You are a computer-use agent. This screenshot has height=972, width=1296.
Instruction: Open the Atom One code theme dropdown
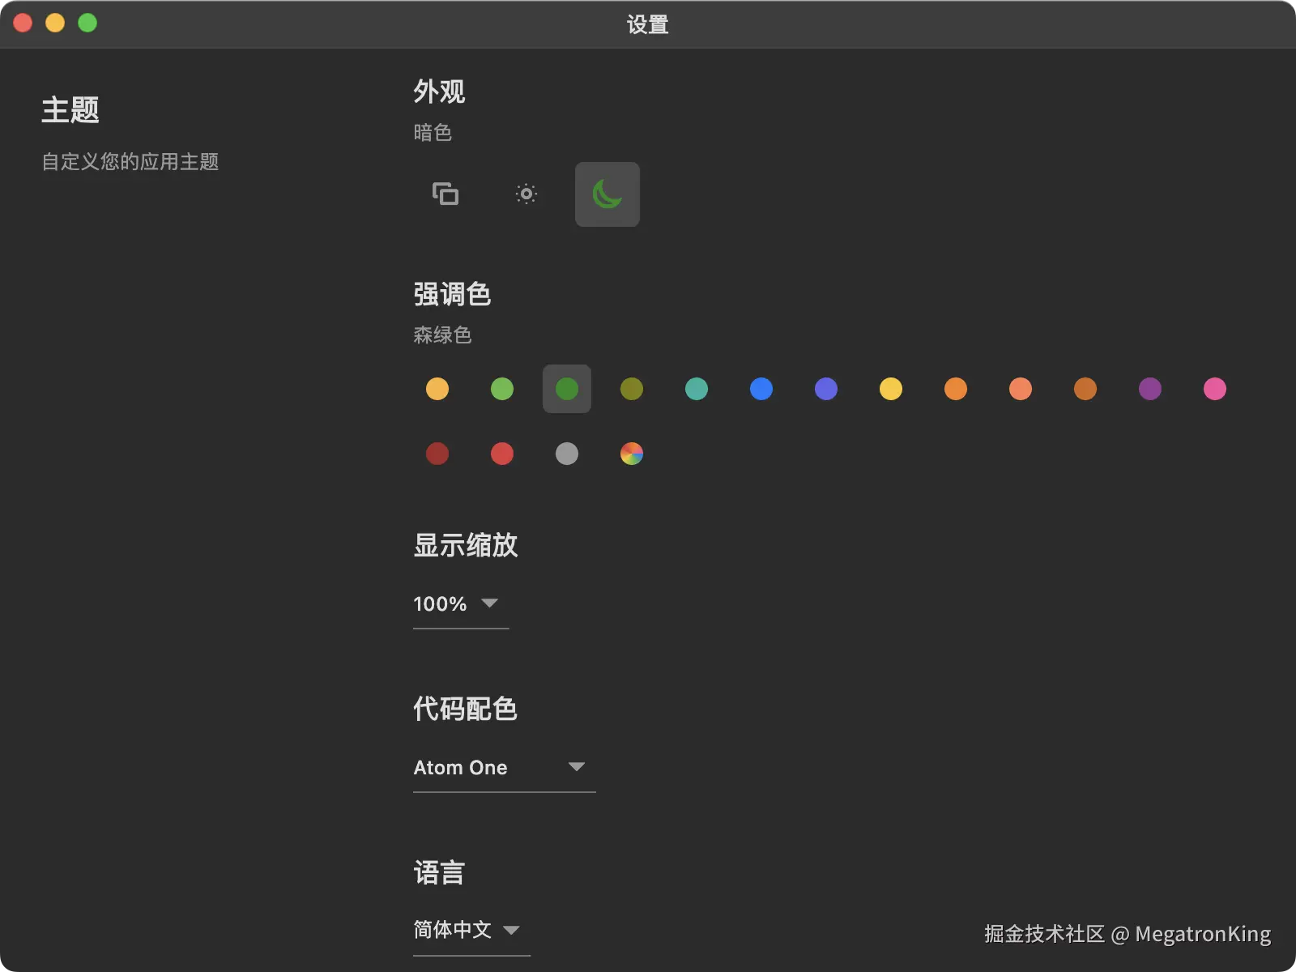click(502, 768)
